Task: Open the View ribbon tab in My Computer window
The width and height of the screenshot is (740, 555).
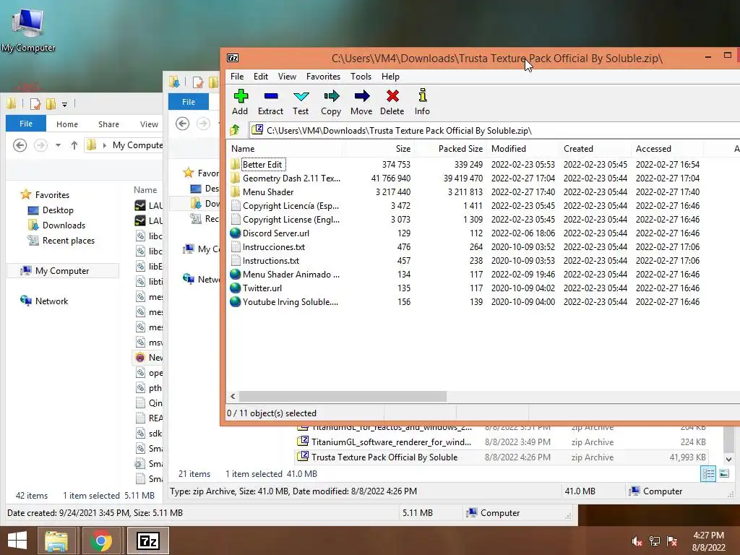Action: 149,124
